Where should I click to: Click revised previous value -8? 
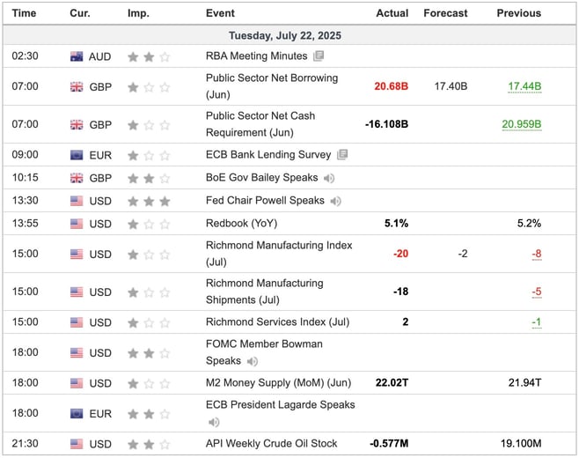pyautogui.click(x=537, y=254)
